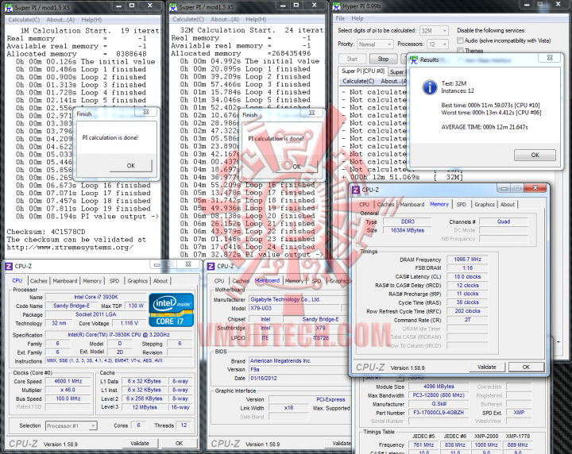The width and height of the screenshot is (572, 454).
Task: Close the Hyper PI Results dialog
Action: [x=550, y=58]
